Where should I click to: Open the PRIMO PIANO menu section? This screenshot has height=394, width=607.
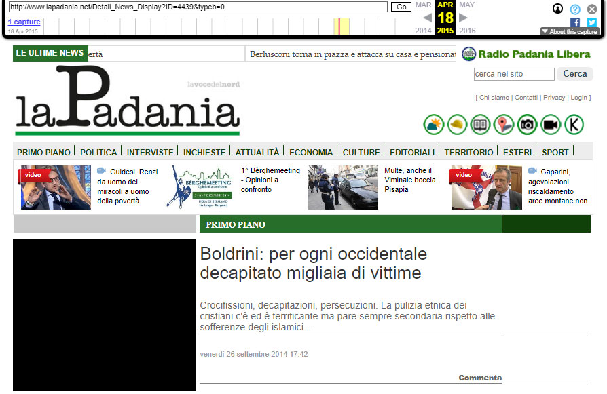tap(43, 153)
